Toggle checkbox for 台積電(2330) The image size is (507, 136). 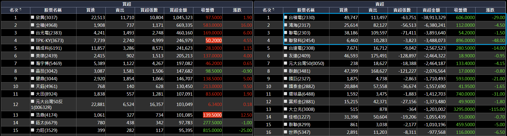(x=285, y=17)
